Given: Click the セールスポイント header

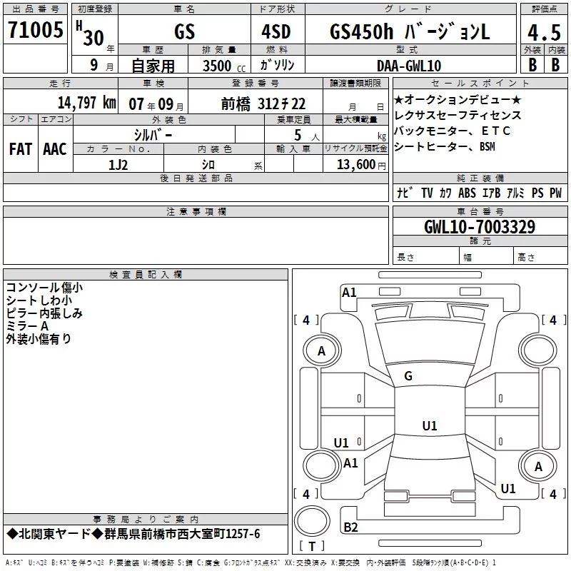Looking at the screenshot, I should tap(480, 83).
